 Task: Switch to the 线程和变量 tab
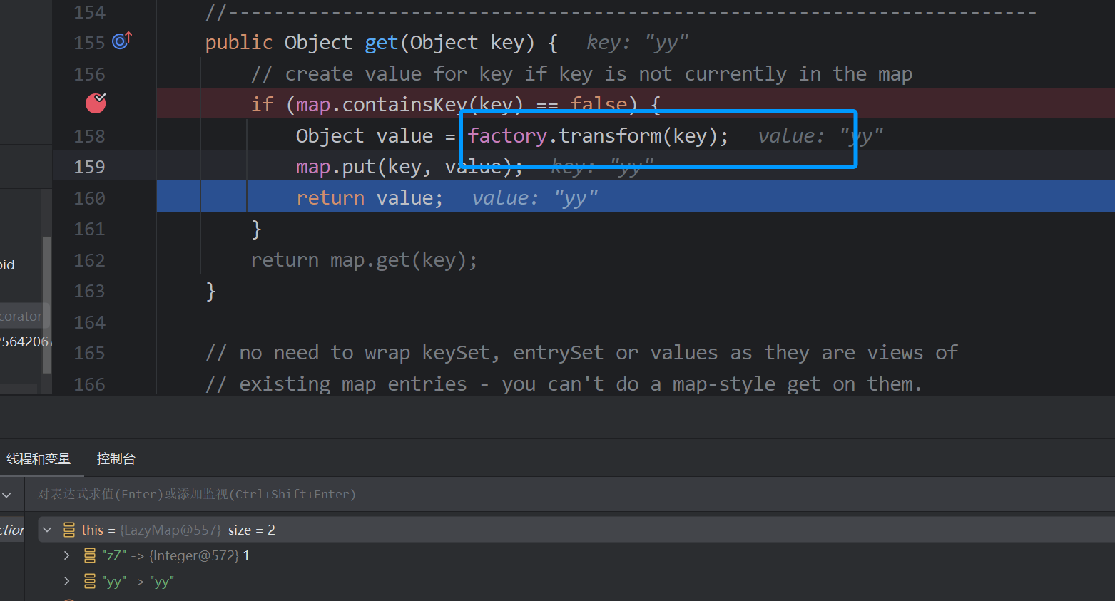[x=39, y=459]
